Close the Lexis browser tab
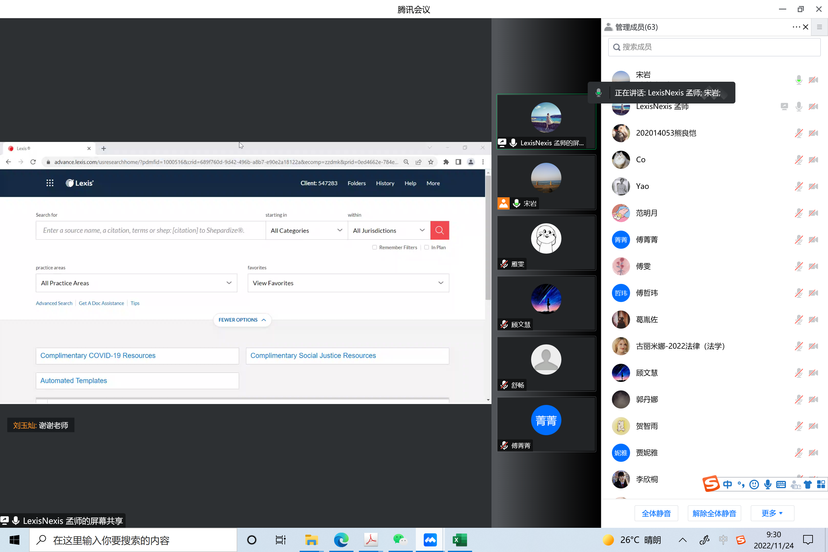The image size is (828, 552). (89, 149)
